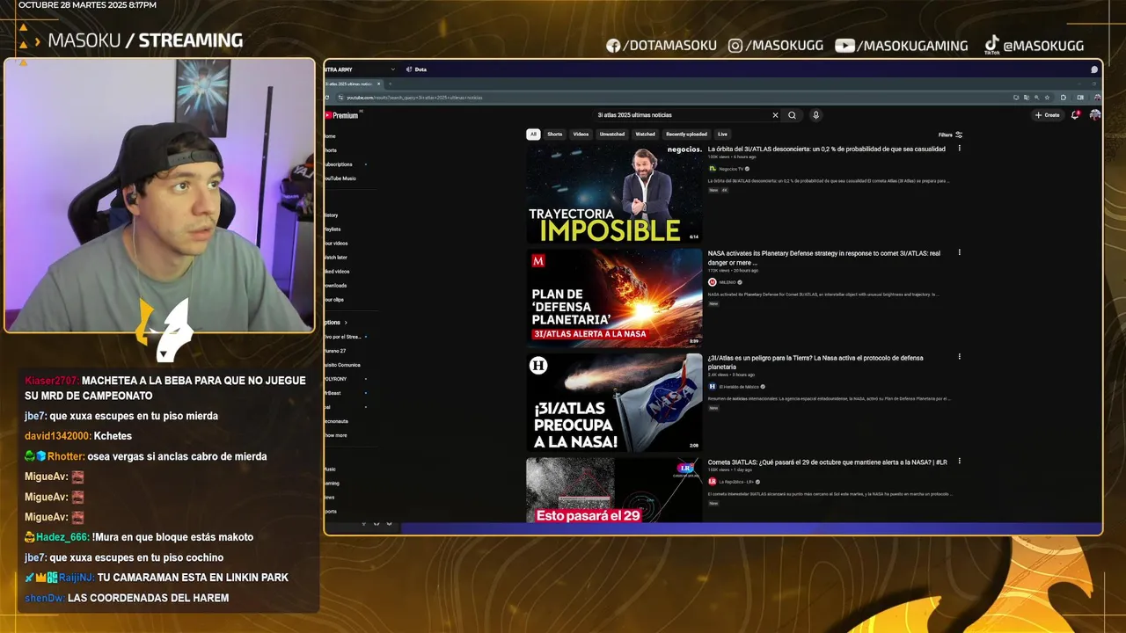Click chat username Klaser2707
This screenshot has height=633, width=1126.
(x=51, y=381)
